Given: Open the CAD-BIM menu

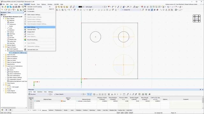Looking at the screenshot, I should pyautogui.click(x=56, y=4).
